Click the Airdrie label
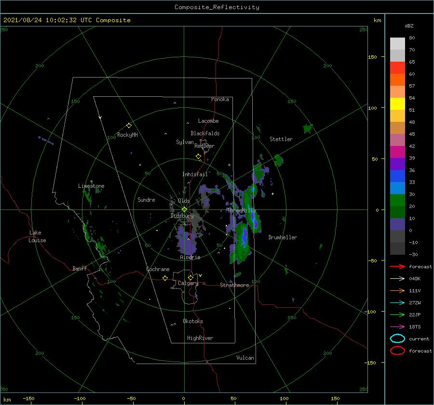434x405 pixels. coord(190,257)
